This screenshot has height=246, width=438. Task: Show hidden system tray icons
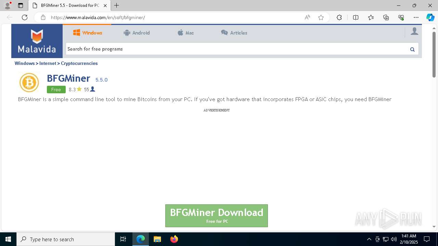click(x=369, y=239)
